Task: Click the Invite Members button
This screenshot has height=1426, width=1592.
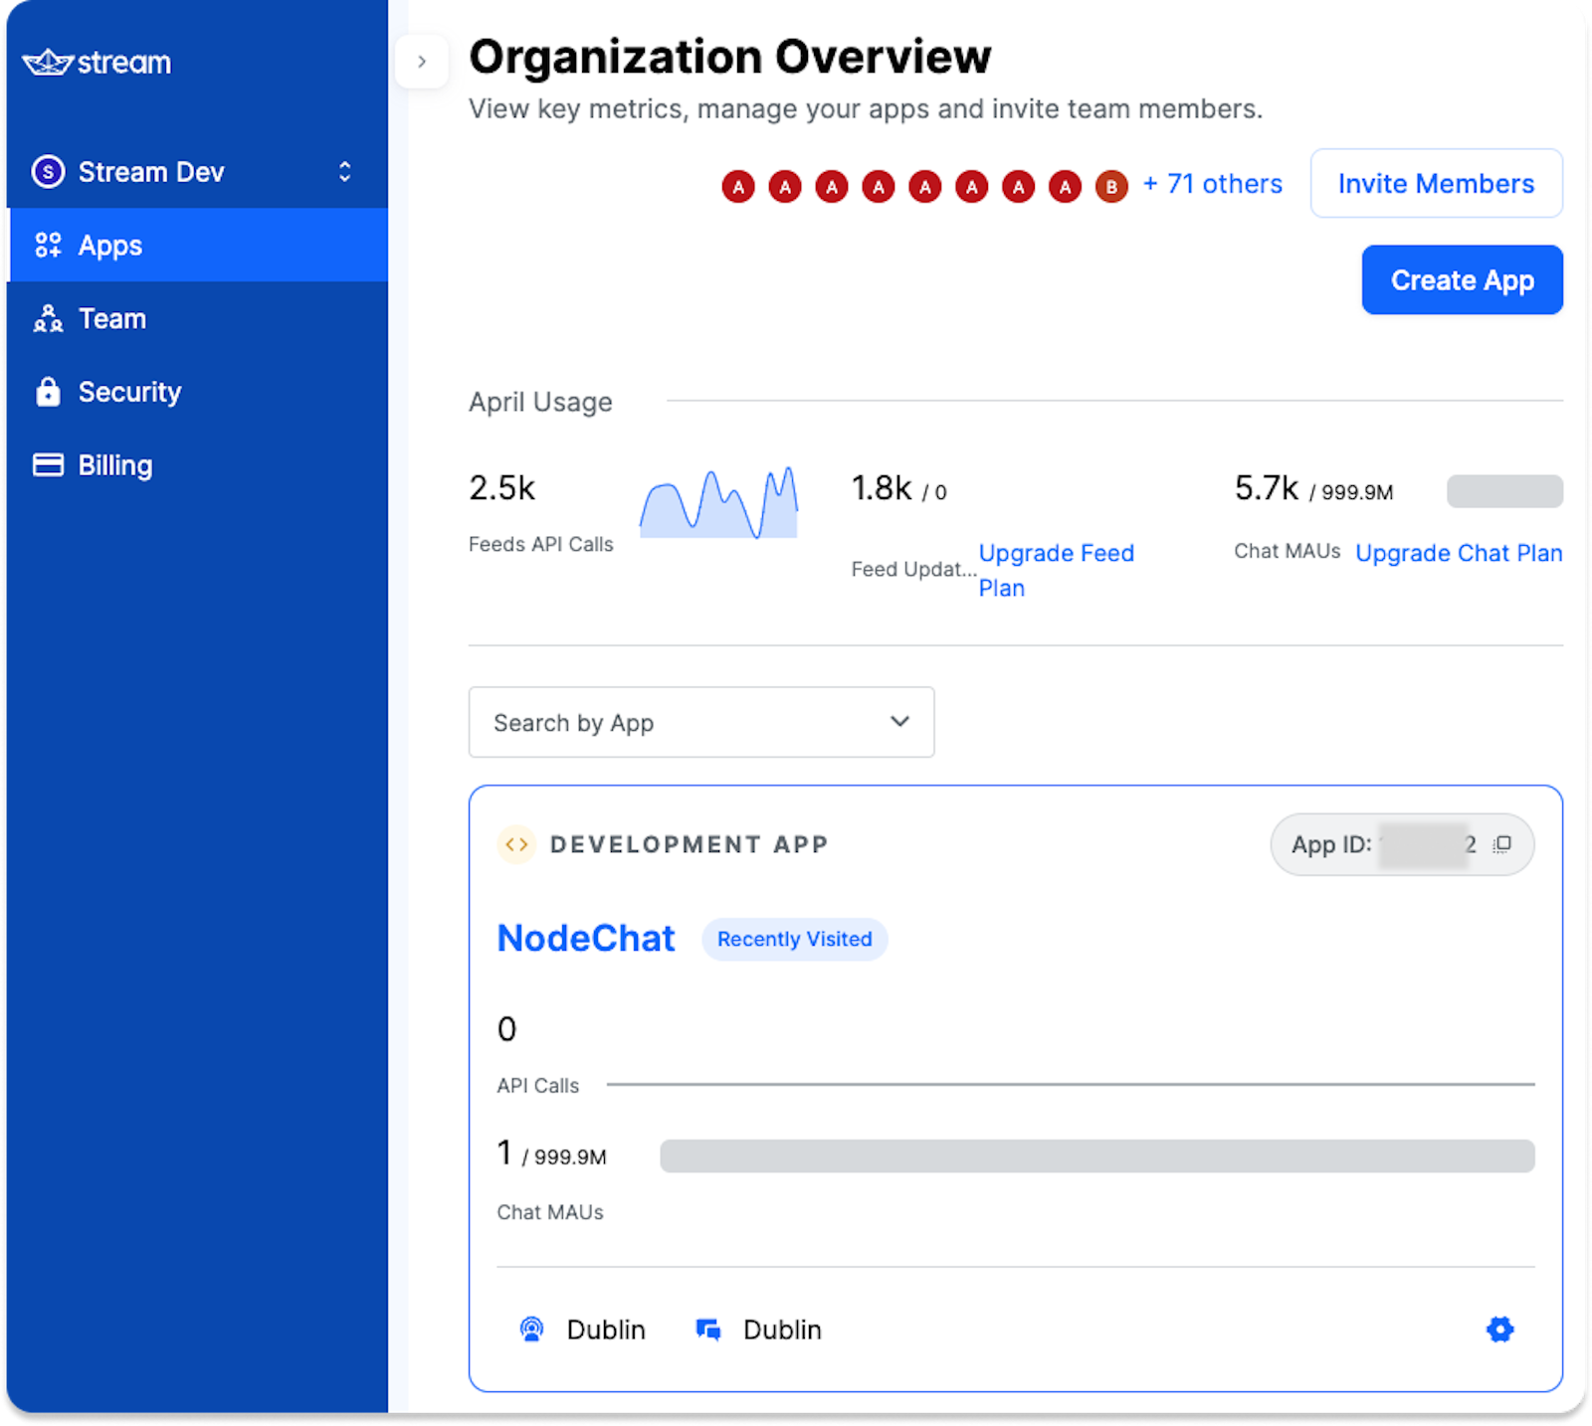Action: click(1435, 184)
